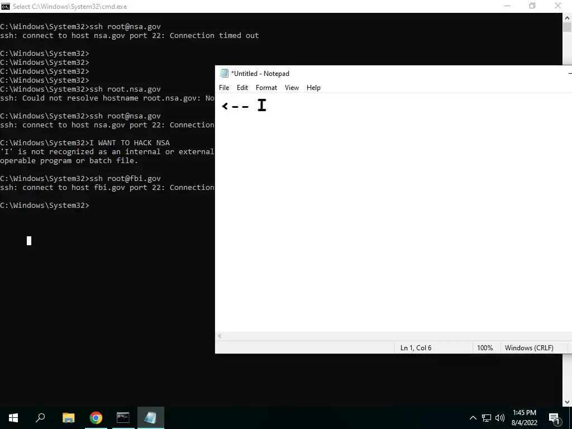The height and width of the screenshot is (429, 572).
Task: Open the volume control tray icon
Action: (x=500, y=418)
